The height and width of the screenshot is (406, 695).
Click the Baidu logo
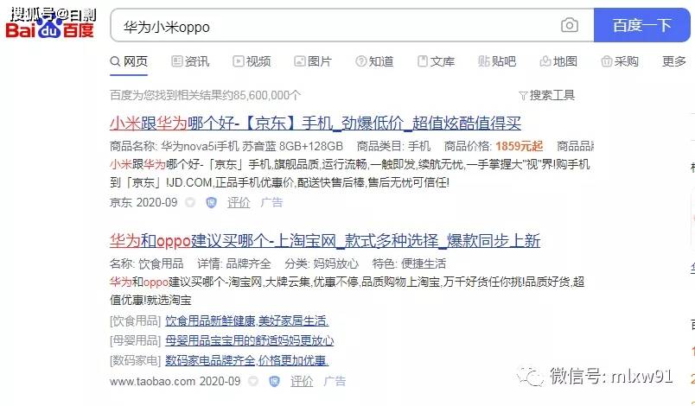coord(49,29)
